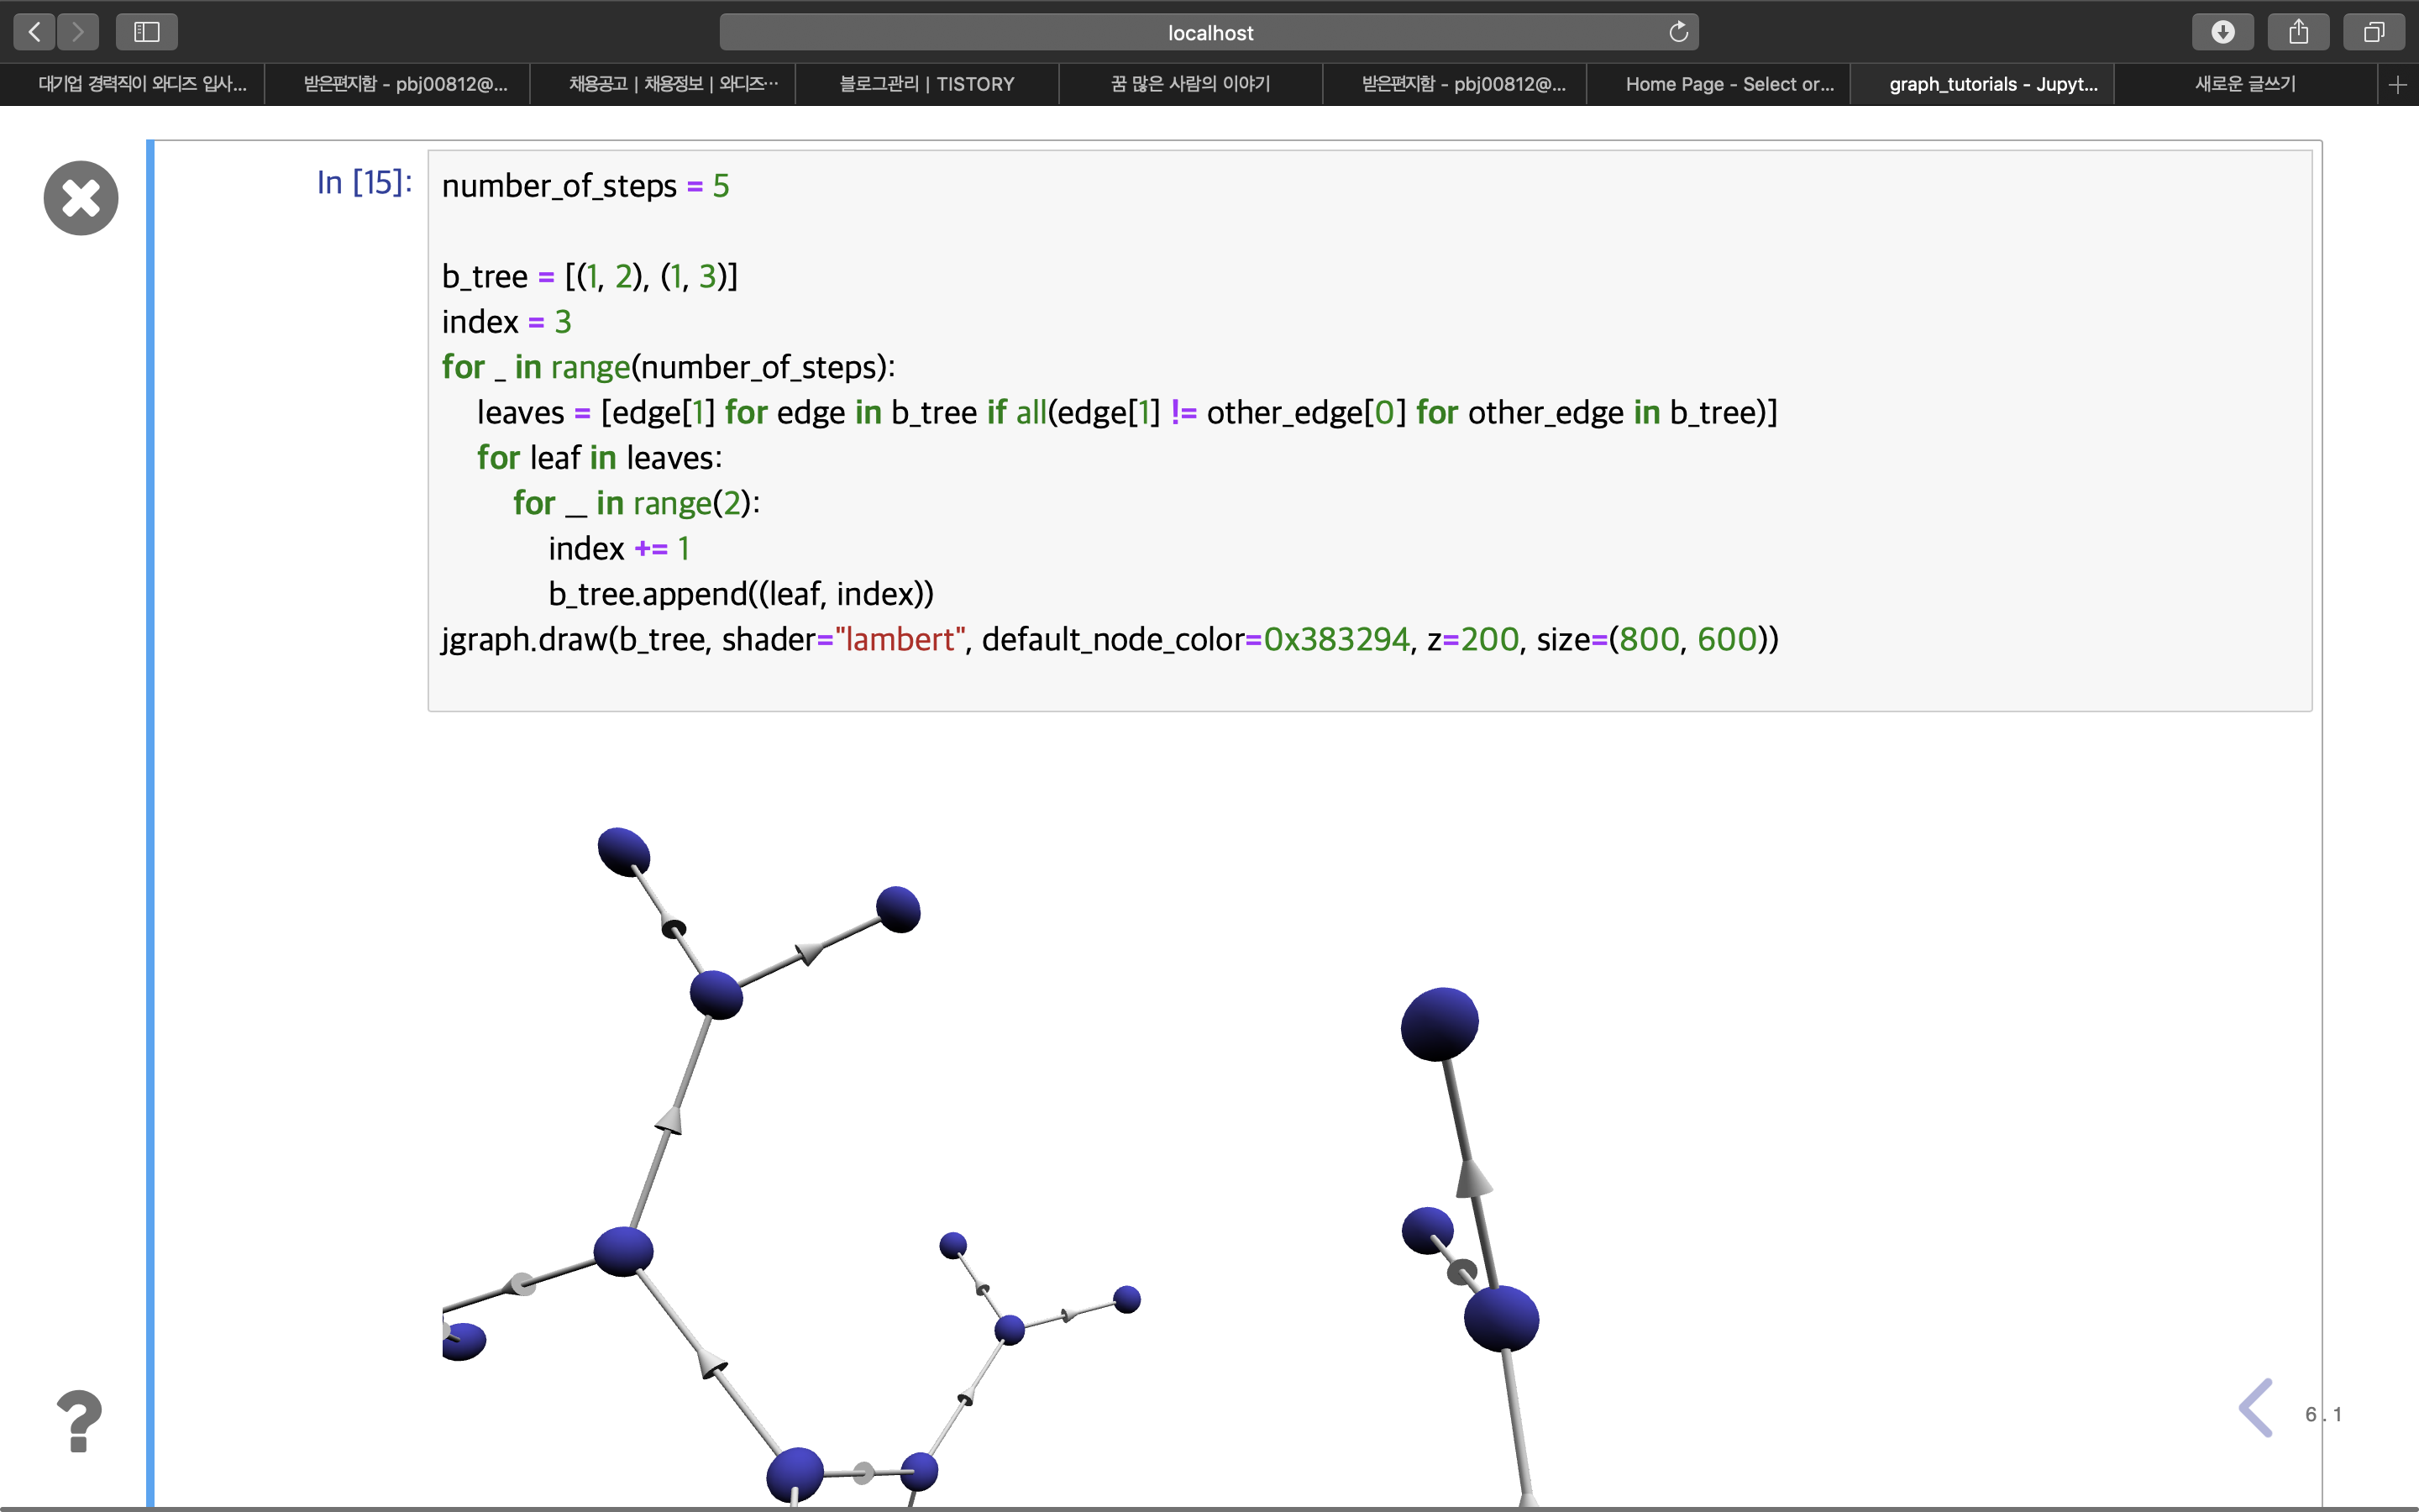Open slideshow help with the question mark icon

[79, 1421]
